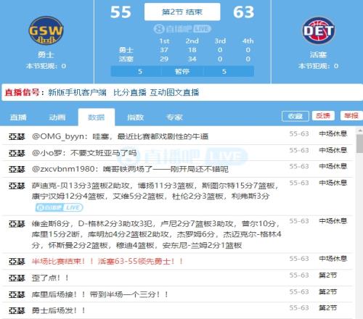Click the 举报 button
The height and width of the screenshot is (319, 363).
351,116
